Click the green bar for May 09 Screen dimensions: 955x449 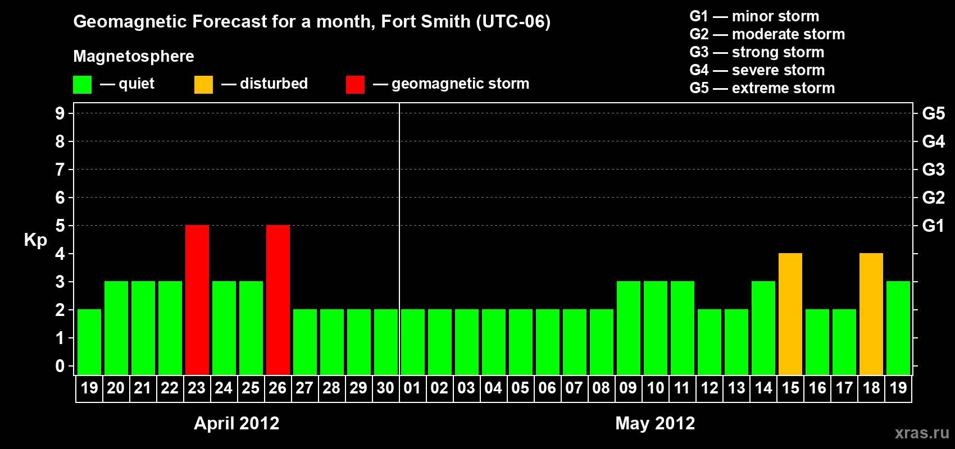coord(629,328)
